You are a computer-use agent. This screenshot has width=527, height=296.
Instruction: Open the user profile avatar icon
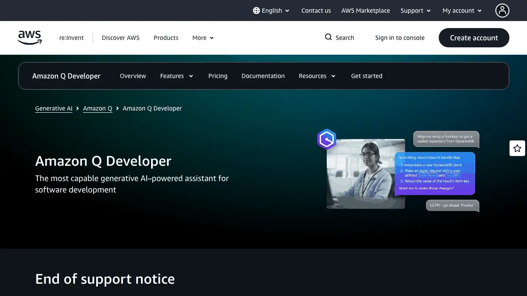click(502, 11)
